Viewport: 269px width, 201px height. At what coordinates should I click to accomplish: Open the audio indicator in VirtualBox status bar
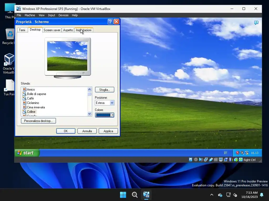[x=201, y=160]
